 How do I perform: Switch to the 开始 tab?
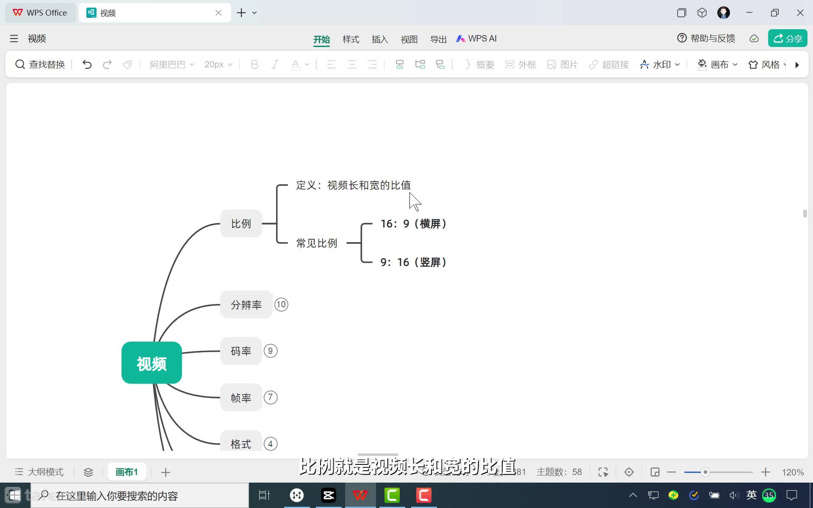click(x=321, y=39)
